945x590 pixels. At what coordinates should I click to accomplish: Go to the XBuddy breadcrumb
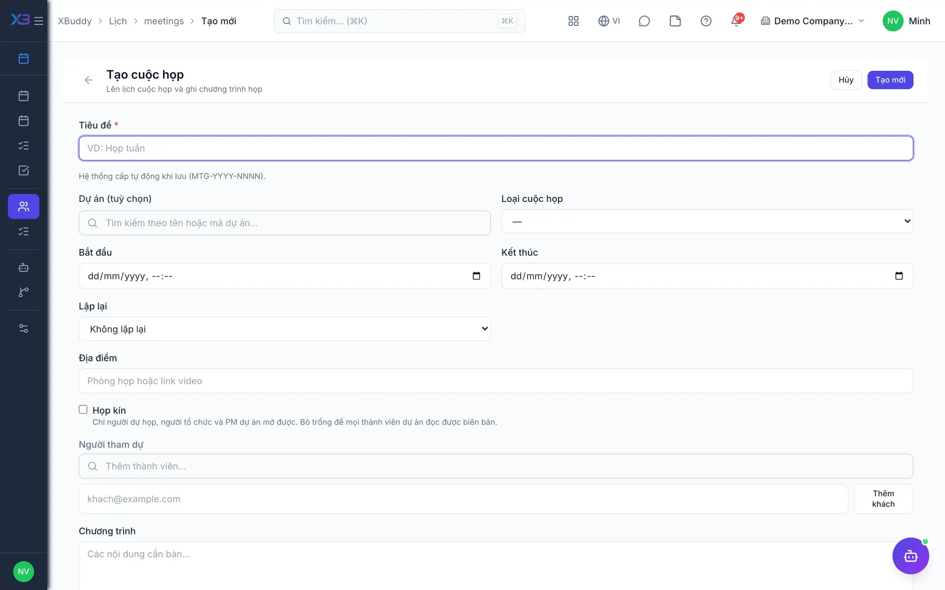click(75, 21)
